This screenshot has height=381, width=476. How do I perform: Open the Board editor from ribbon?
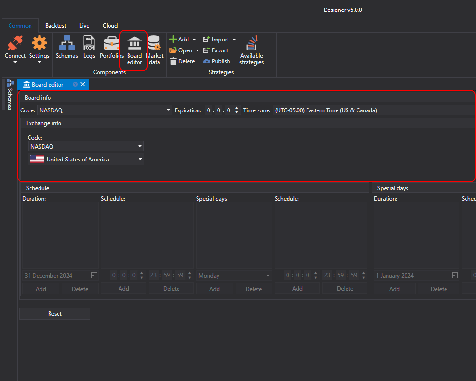(134, 50)
